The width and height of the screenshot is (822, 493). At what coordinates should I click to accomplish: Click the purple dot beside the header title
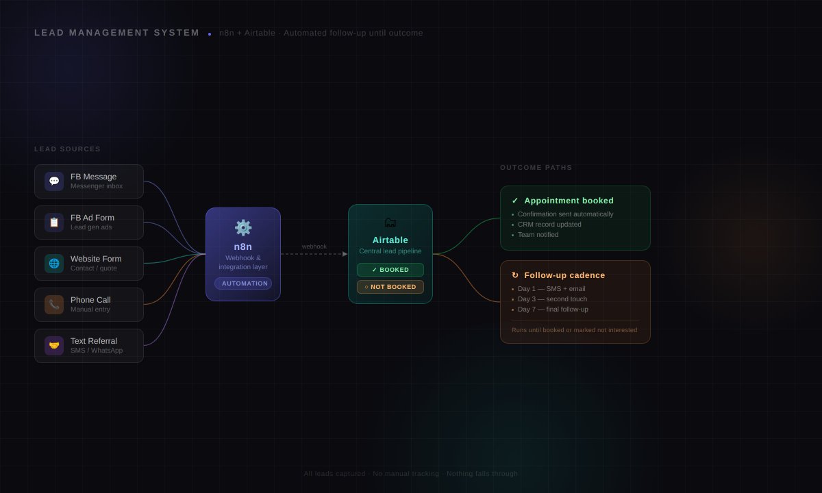click(x=210, y=34)
